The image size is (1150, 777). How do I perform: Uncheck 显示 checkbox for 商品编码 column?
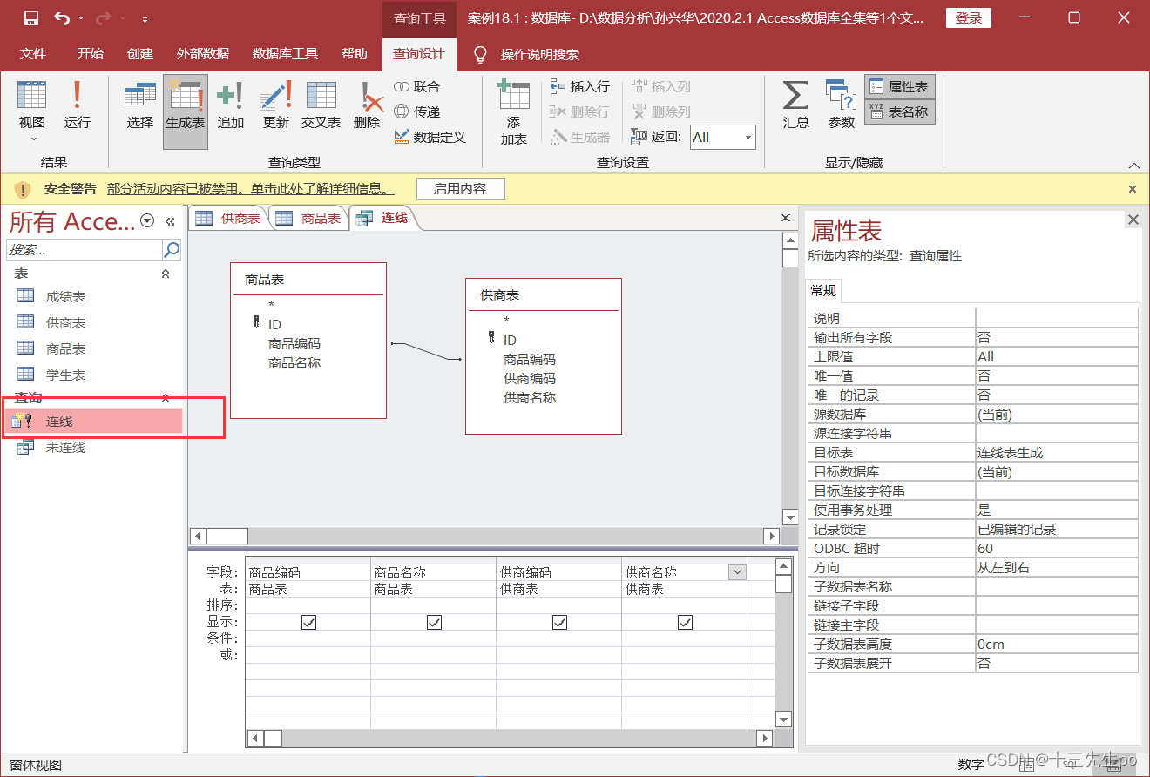pyautogui.click(x=308, y=622)
